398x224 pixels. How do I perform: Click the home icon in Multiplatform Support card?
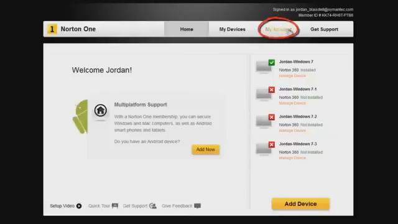101,111
